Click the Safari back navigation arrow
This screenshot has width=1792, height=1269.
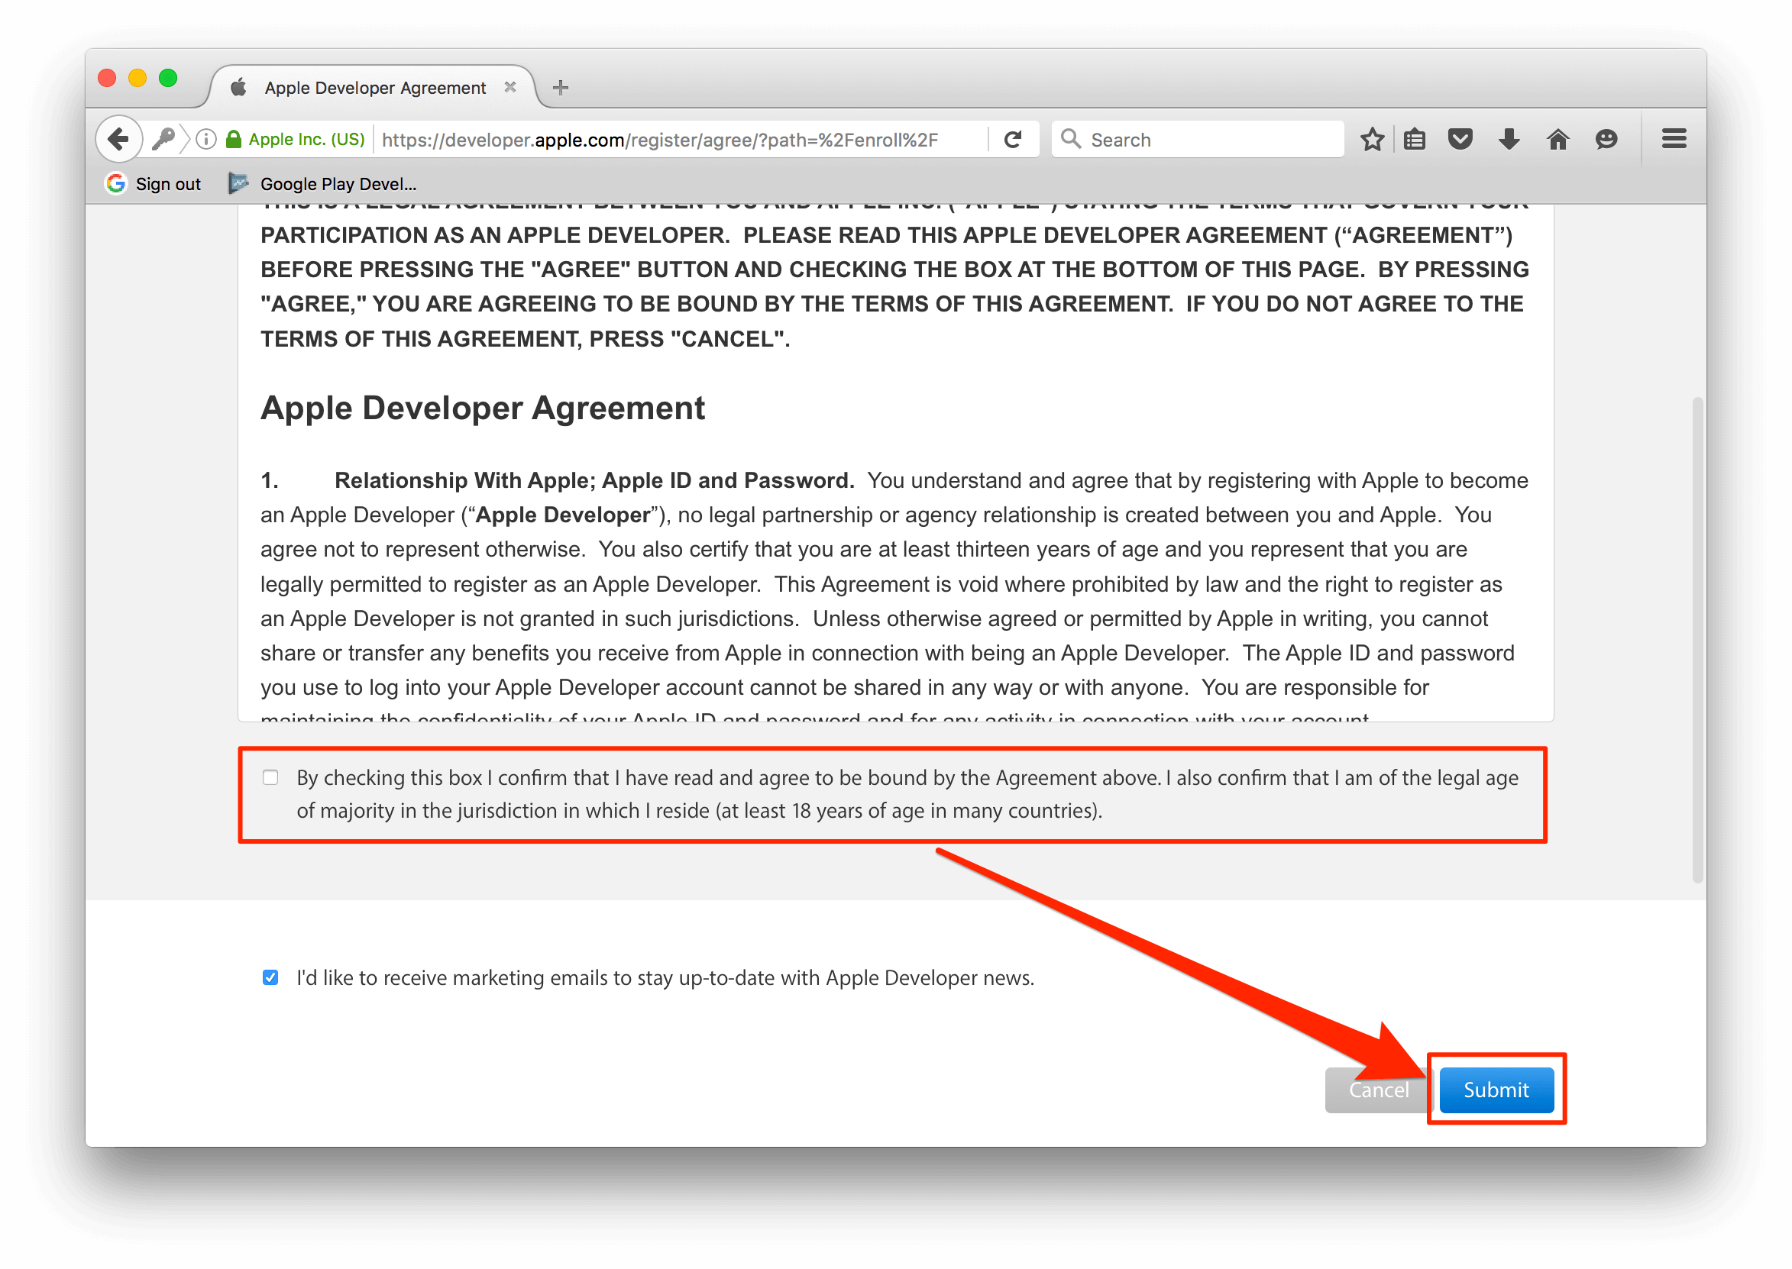[x=121, y=140]
